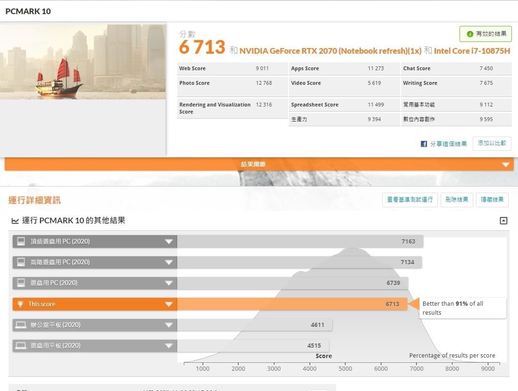Expand the 辦公室平板 (2020) dropdown arrow

(x=169, y=325)
